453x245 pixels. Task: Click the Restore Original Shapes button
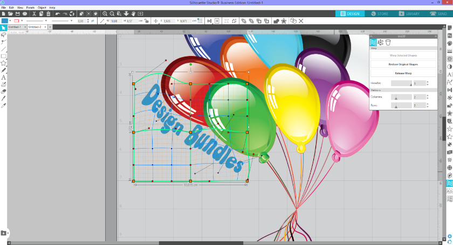pos(403,65)
